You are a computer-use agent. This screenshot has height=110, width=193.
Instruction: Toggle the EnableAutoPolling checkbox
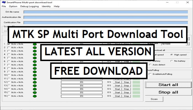(x=150, y=74)
